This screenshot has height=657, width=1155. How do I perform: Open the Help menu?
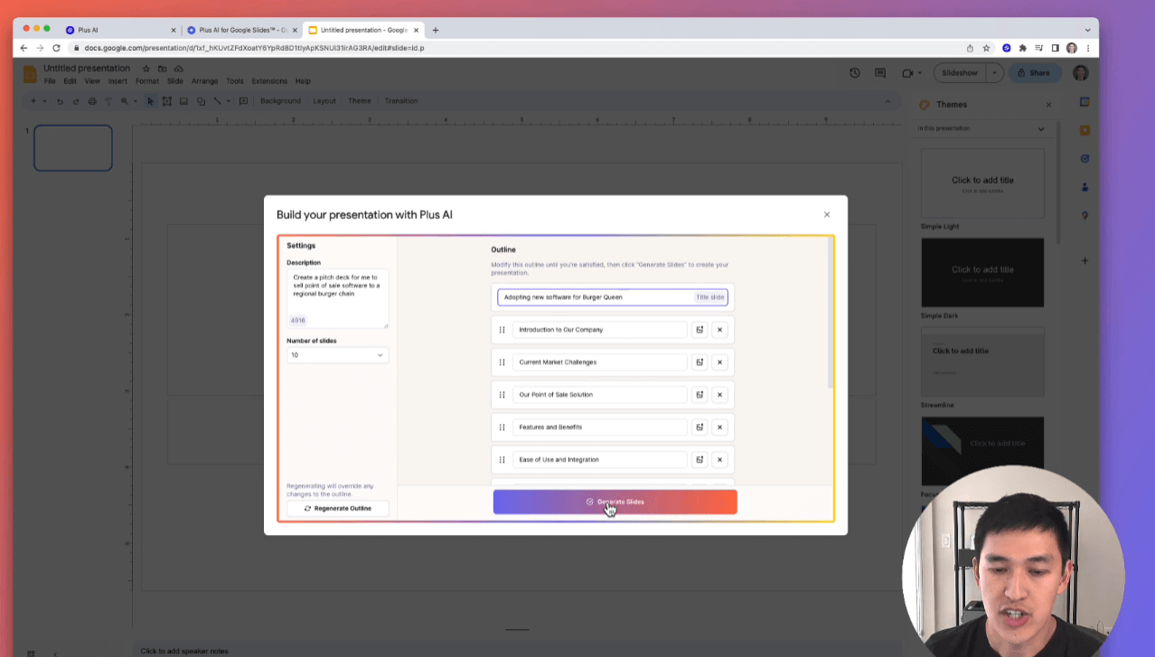click(x=303, y=81)
